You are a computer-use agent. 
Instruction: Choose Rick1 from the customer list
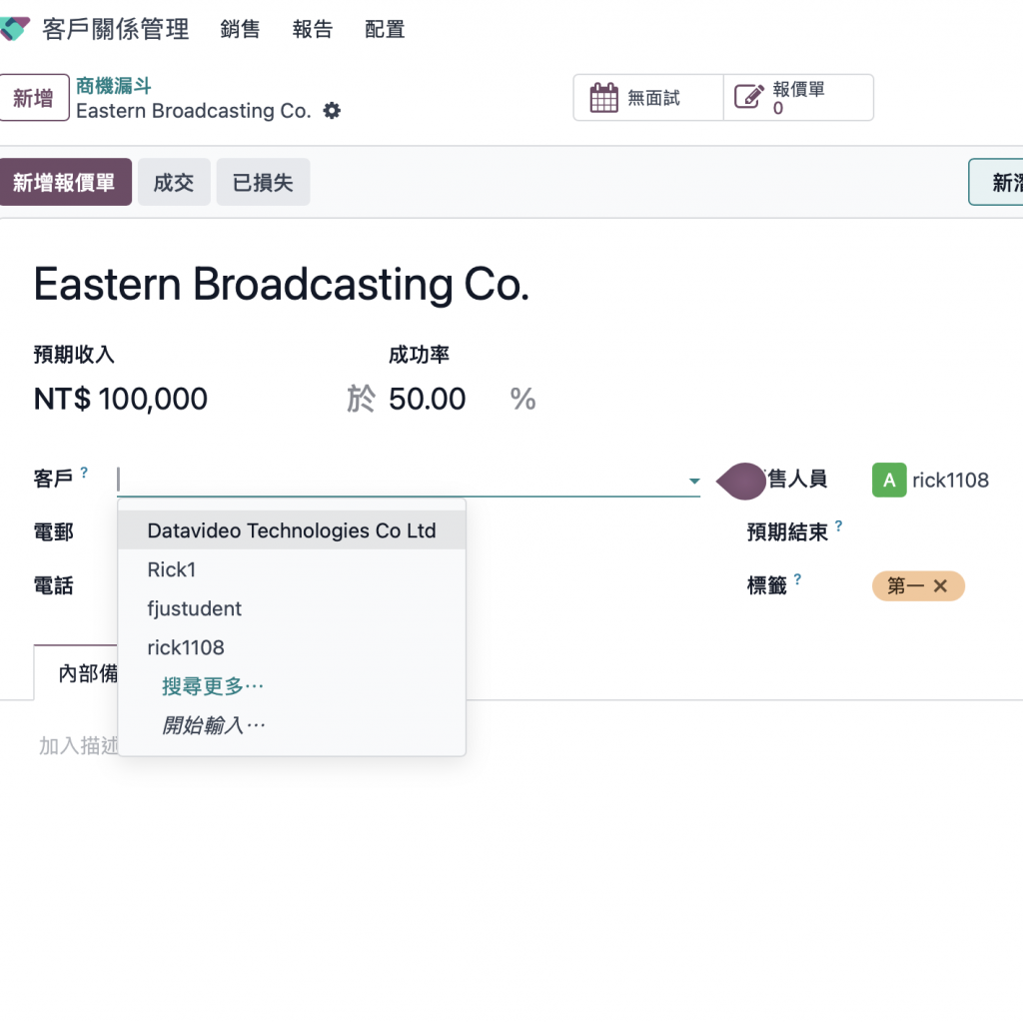tap(292, 569)
